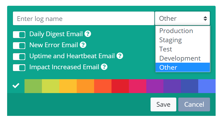
Task: Click help icon beside New Error Email
Action: (83, 45)
